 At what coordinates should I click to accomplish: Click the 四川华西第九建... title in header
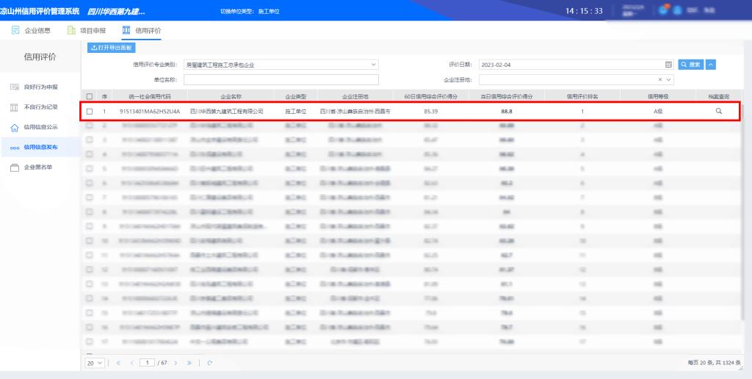coord(116,11)
